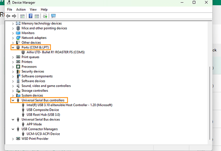Select USB Composite Device entry
This screenshot has width=221, height=151.
tap(43, 110)
